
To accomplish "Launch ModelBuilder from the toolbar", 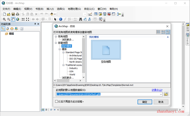I will pos(119,14).
